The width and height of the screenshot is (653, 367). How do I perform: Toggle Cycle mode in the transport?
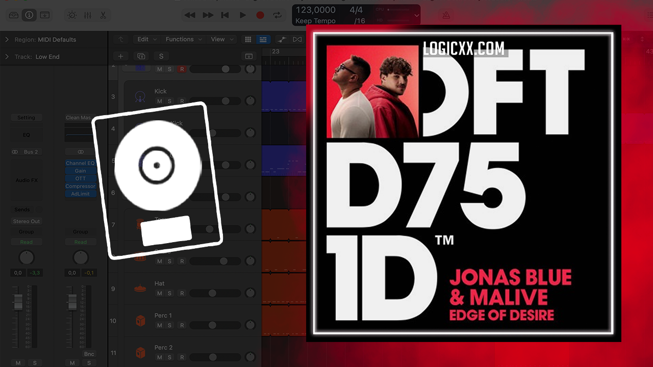tap(278, 15)
